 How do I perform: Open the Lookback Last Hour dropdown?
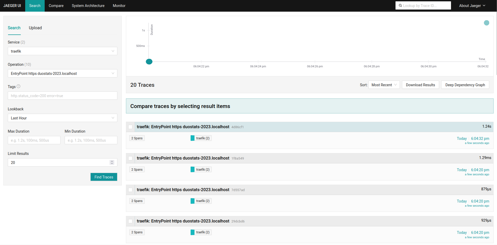(x=63, y=118)
